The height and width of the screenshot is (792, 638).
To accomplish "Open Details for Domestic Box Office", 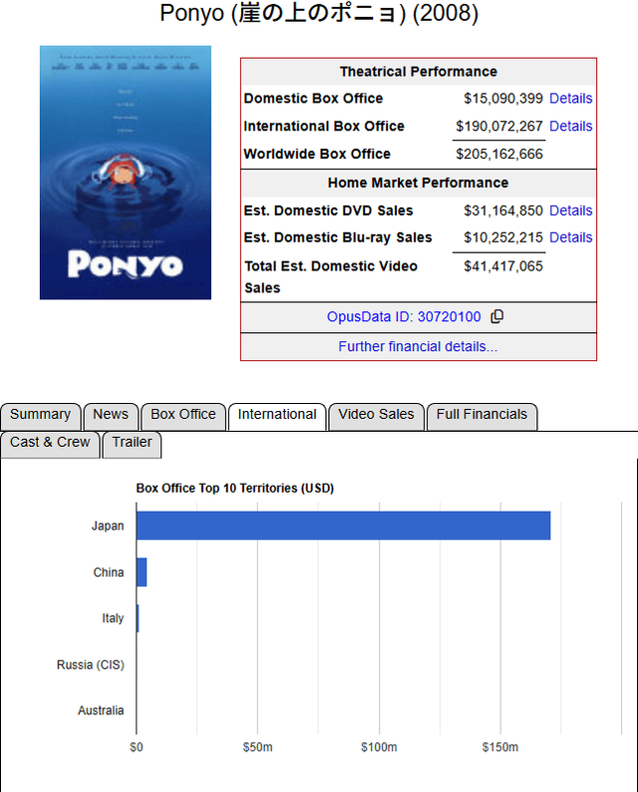I will [x=570, y=99].
